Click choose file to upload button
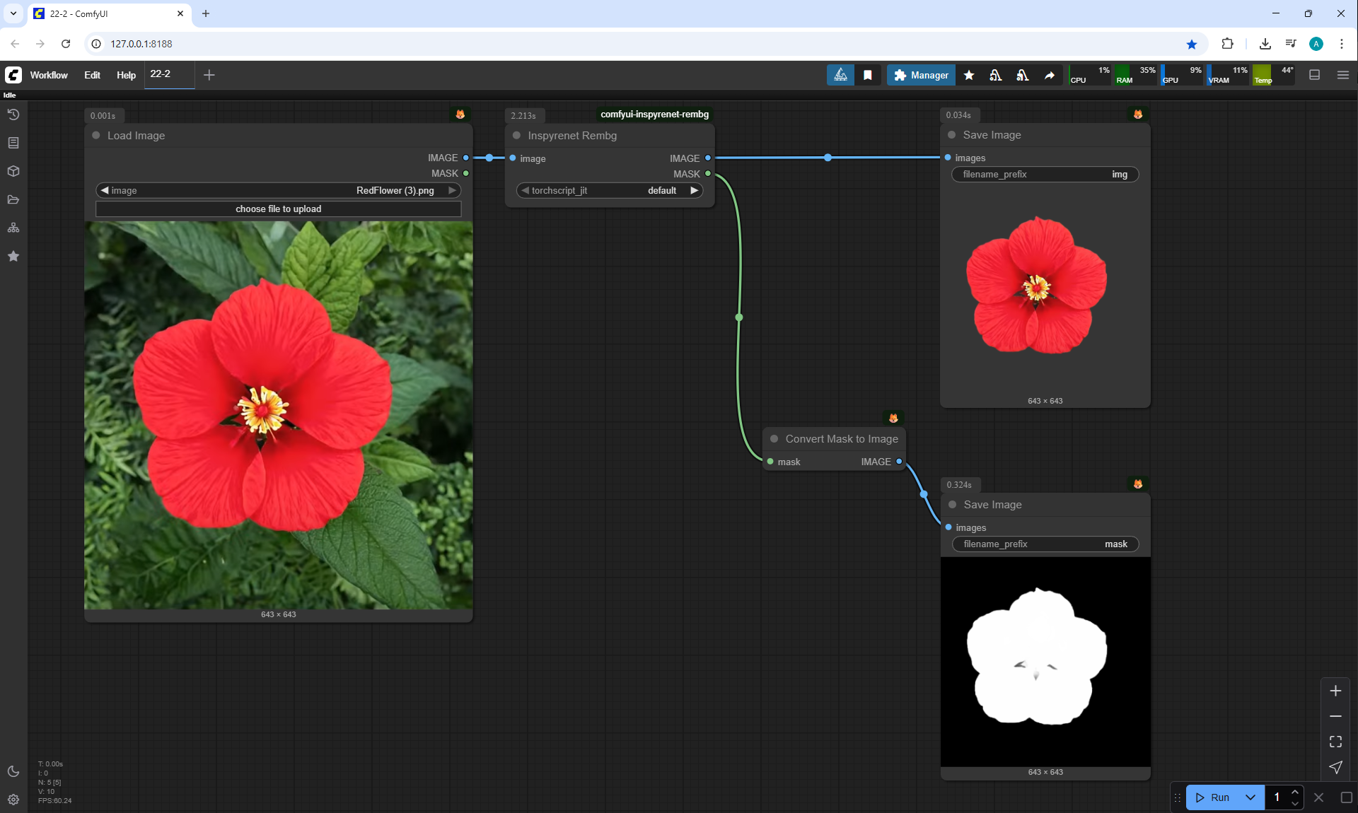Image resolution: width=1358 pixels, height=813 pixels. tap(278, 209)
